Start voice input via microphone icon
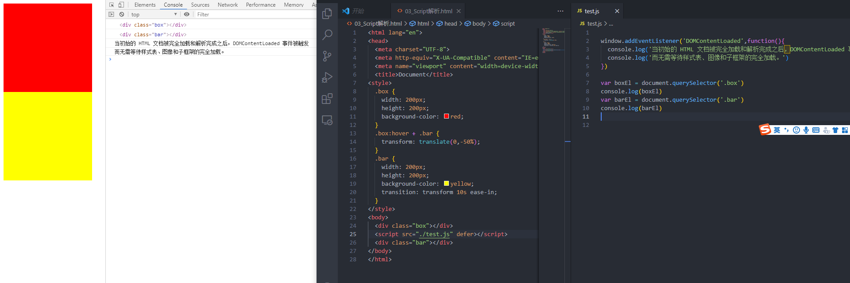The height and width of the screenshot is (283, 850). 806,130
